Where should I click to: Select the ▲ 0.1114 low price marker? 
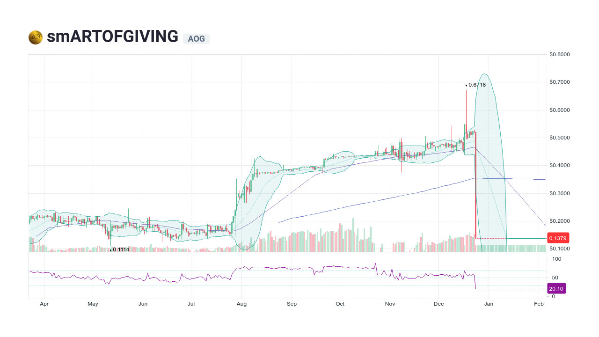[119, 249]
